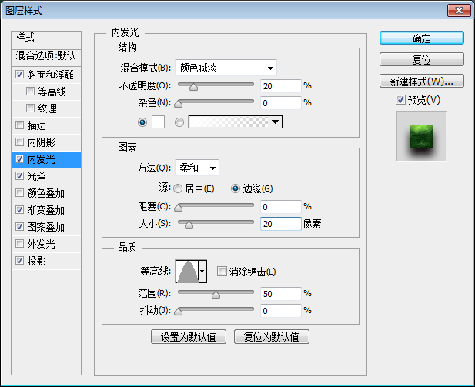
Task: Click the 复位为默认值 button
Action: click(272, 337)
